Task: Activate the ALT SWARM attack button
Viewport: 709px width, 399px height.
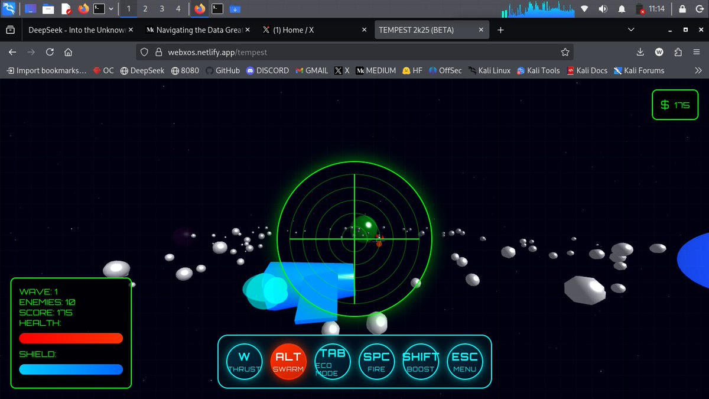Action: [288, 361]
